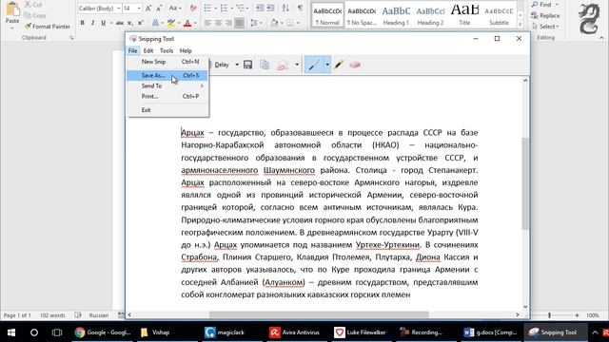Click the Copy icon in Snipping Tool toolbar
The width and height of the screenshot is (609, 342).
click(x=265, y=65)
